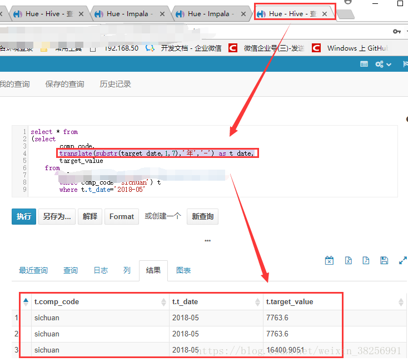The width and height of the screenshot is (408, 362).
Task: Open 开发文档 - 企业微信 bookmark
Action: pos(183,48)
